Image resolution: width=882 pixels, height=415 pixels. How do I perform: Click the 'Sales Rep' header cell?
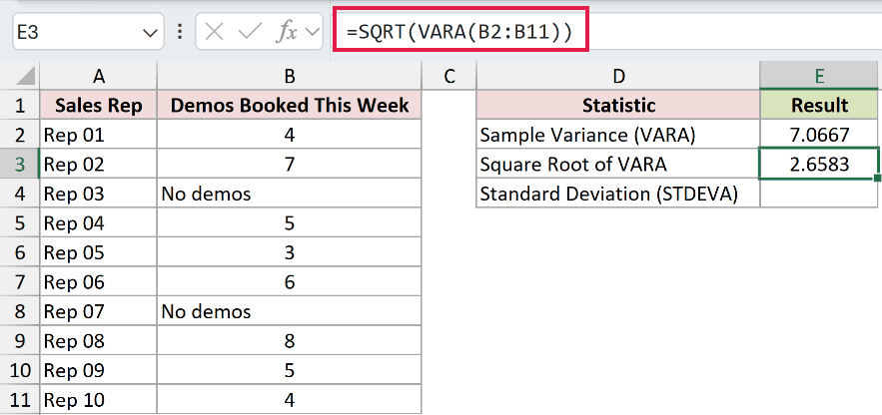pos(99,105)
